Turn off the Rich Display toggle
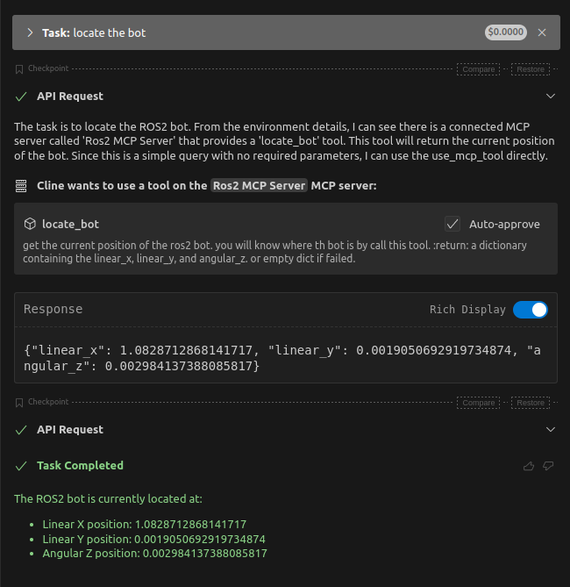The width and height of the screenshot is (570, 587). click(x=530, y=310)
